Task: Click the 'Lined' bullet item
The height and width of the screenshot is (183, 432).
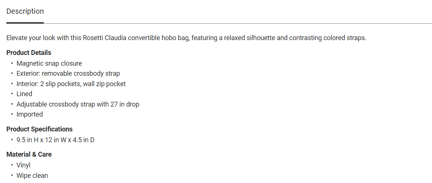Action: click(24, 94)
